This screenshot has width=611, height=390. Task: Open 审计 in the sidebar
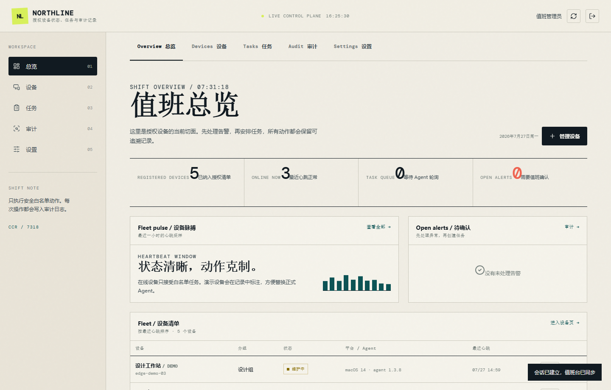coord(53,128)
